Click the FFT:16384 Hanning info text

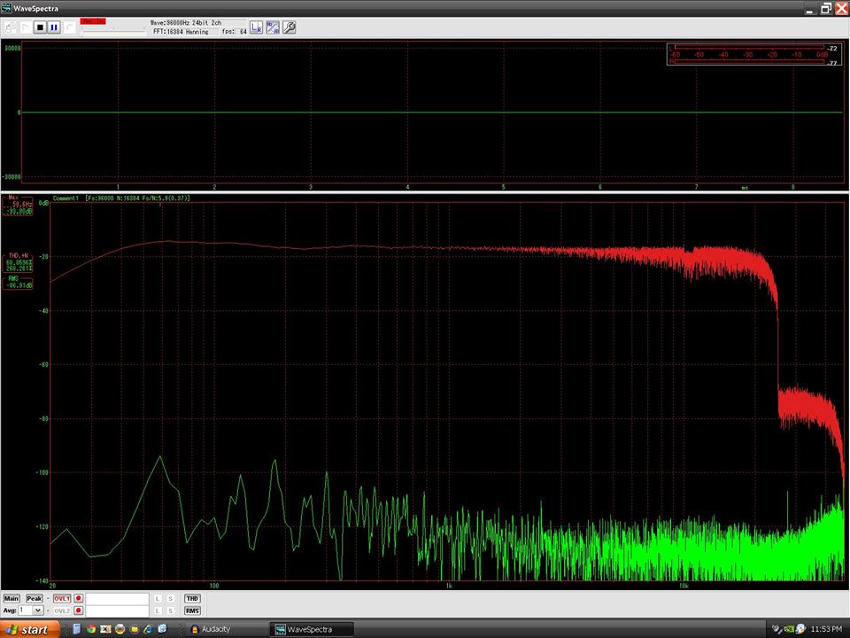coord(181,32)
